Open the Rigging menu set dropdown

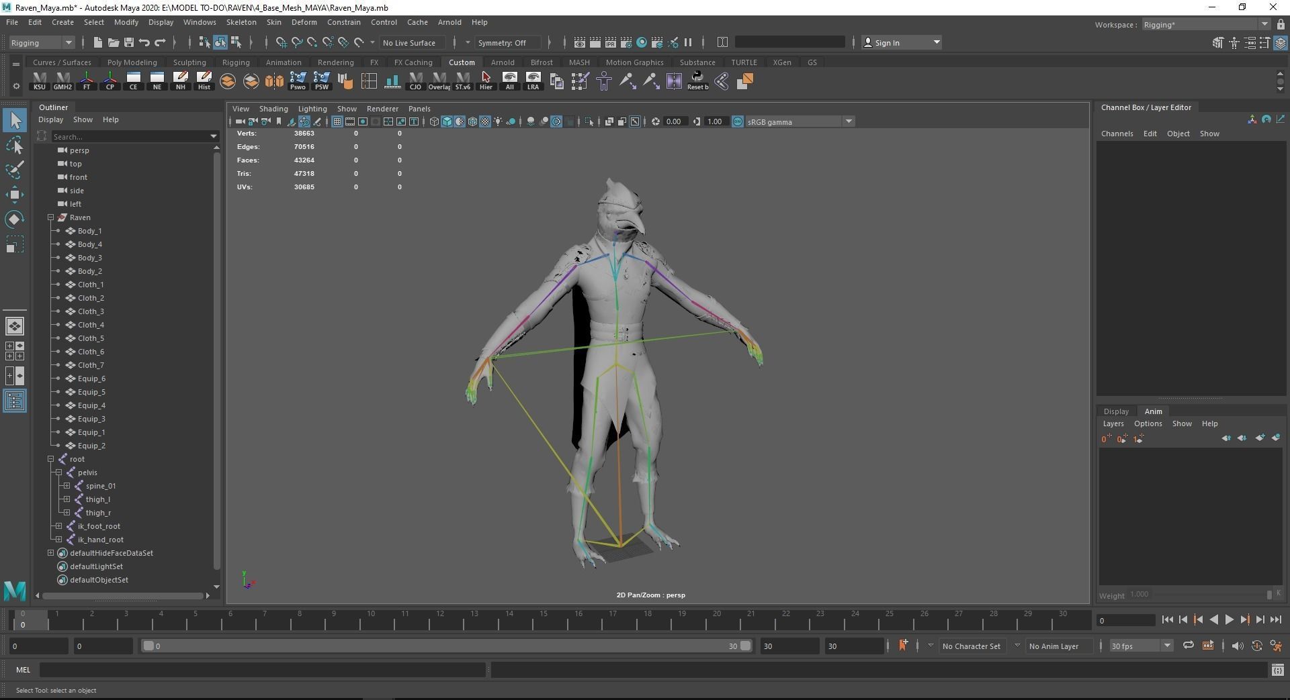click(42, 42)
